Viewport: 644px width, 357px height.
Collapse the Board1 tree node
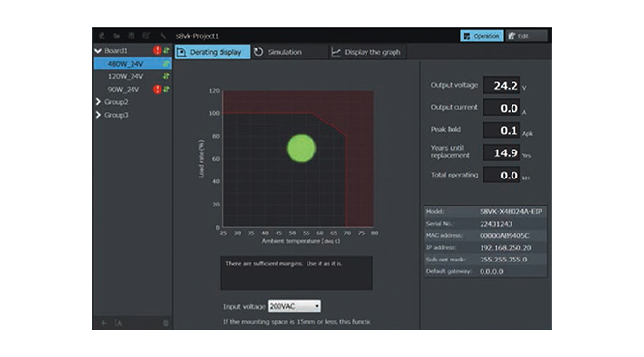[98, 51]
